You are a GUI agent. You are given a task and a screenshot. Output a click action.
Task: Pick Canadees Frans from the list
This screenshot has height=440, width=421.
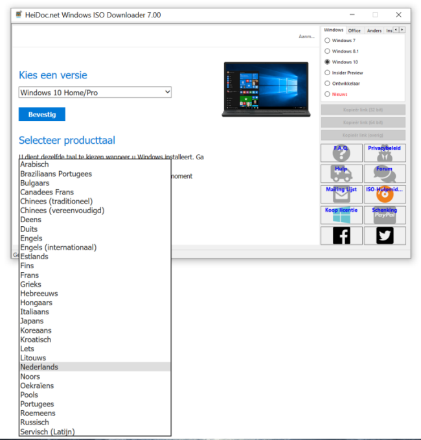pyautogui.click(x=95, y=192)
